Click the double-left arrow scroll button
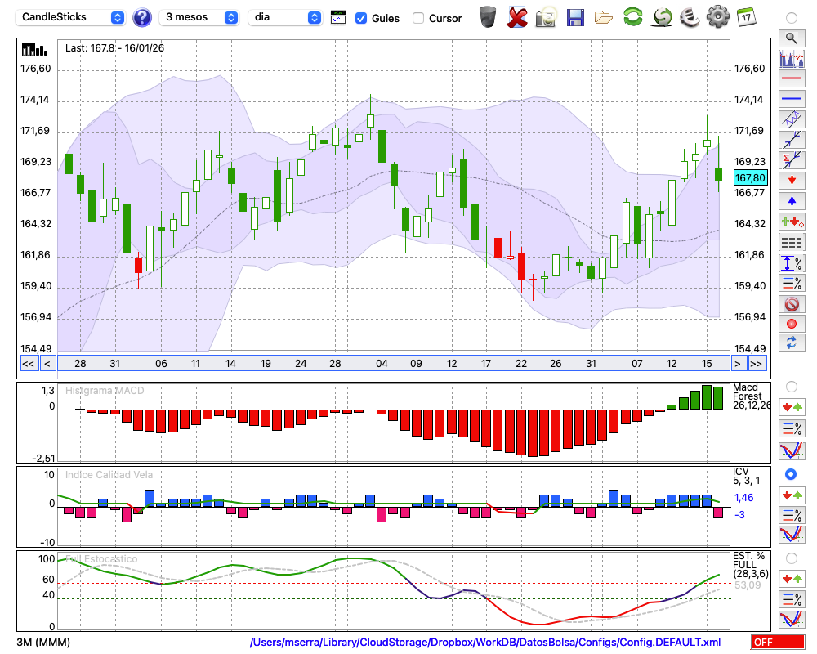The width and height of the screenshot is (817, 654). click(x=27, y=363)
